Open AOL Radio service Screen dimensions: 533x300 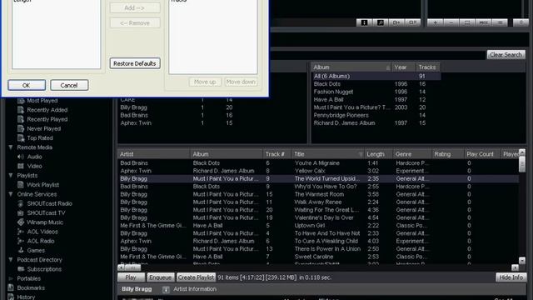tap(41, 241)
